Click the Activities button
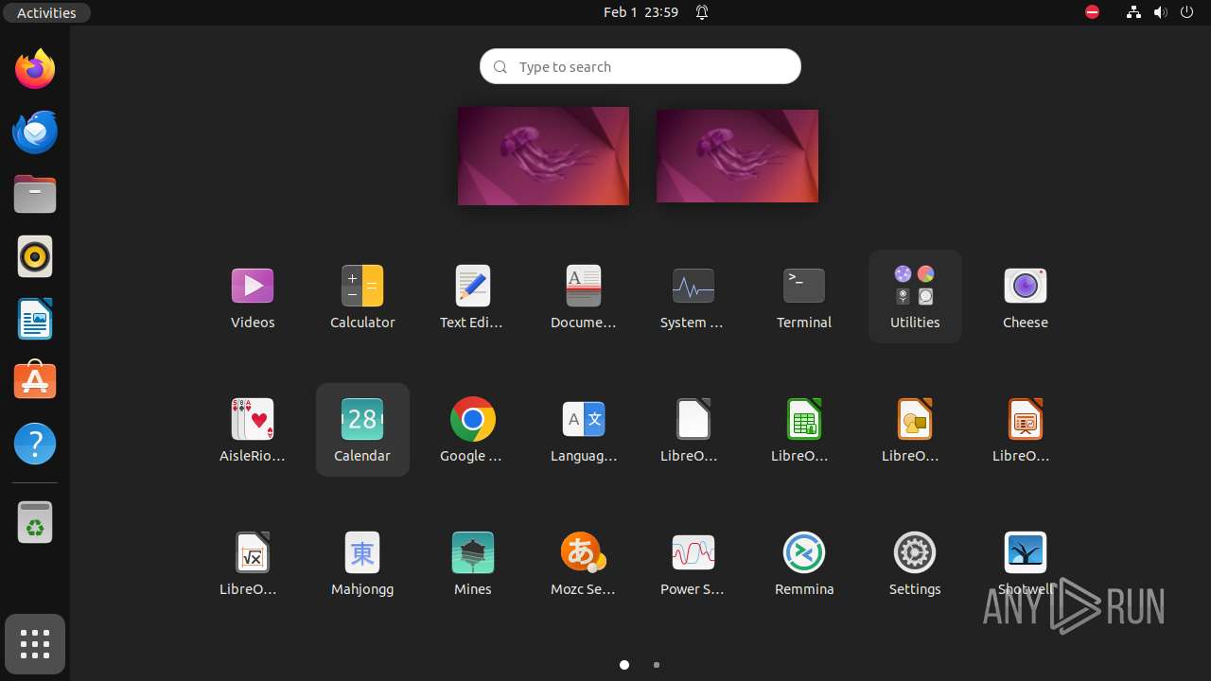 pos(46,12)
